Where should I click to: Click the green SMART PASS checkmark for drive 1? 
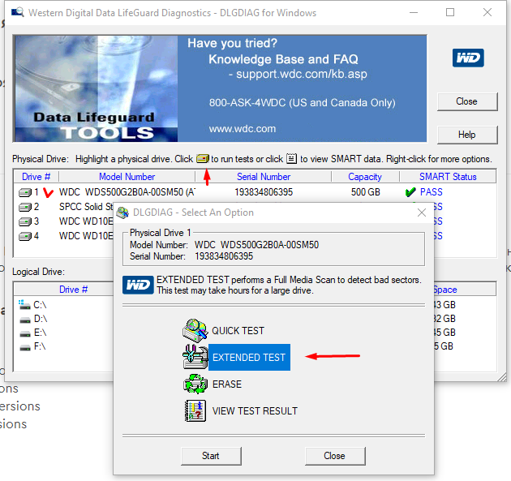410,192
